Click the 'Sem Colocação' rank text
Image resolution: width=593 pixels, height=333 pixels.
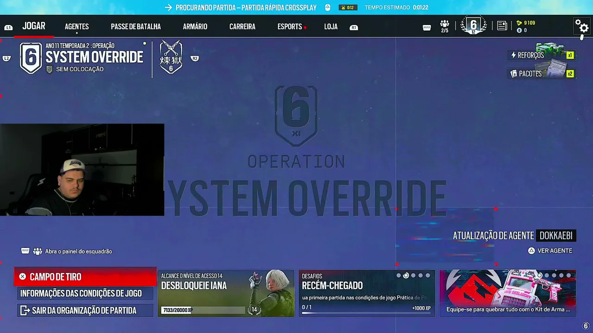pyautogui.click(x=80, y=69)
